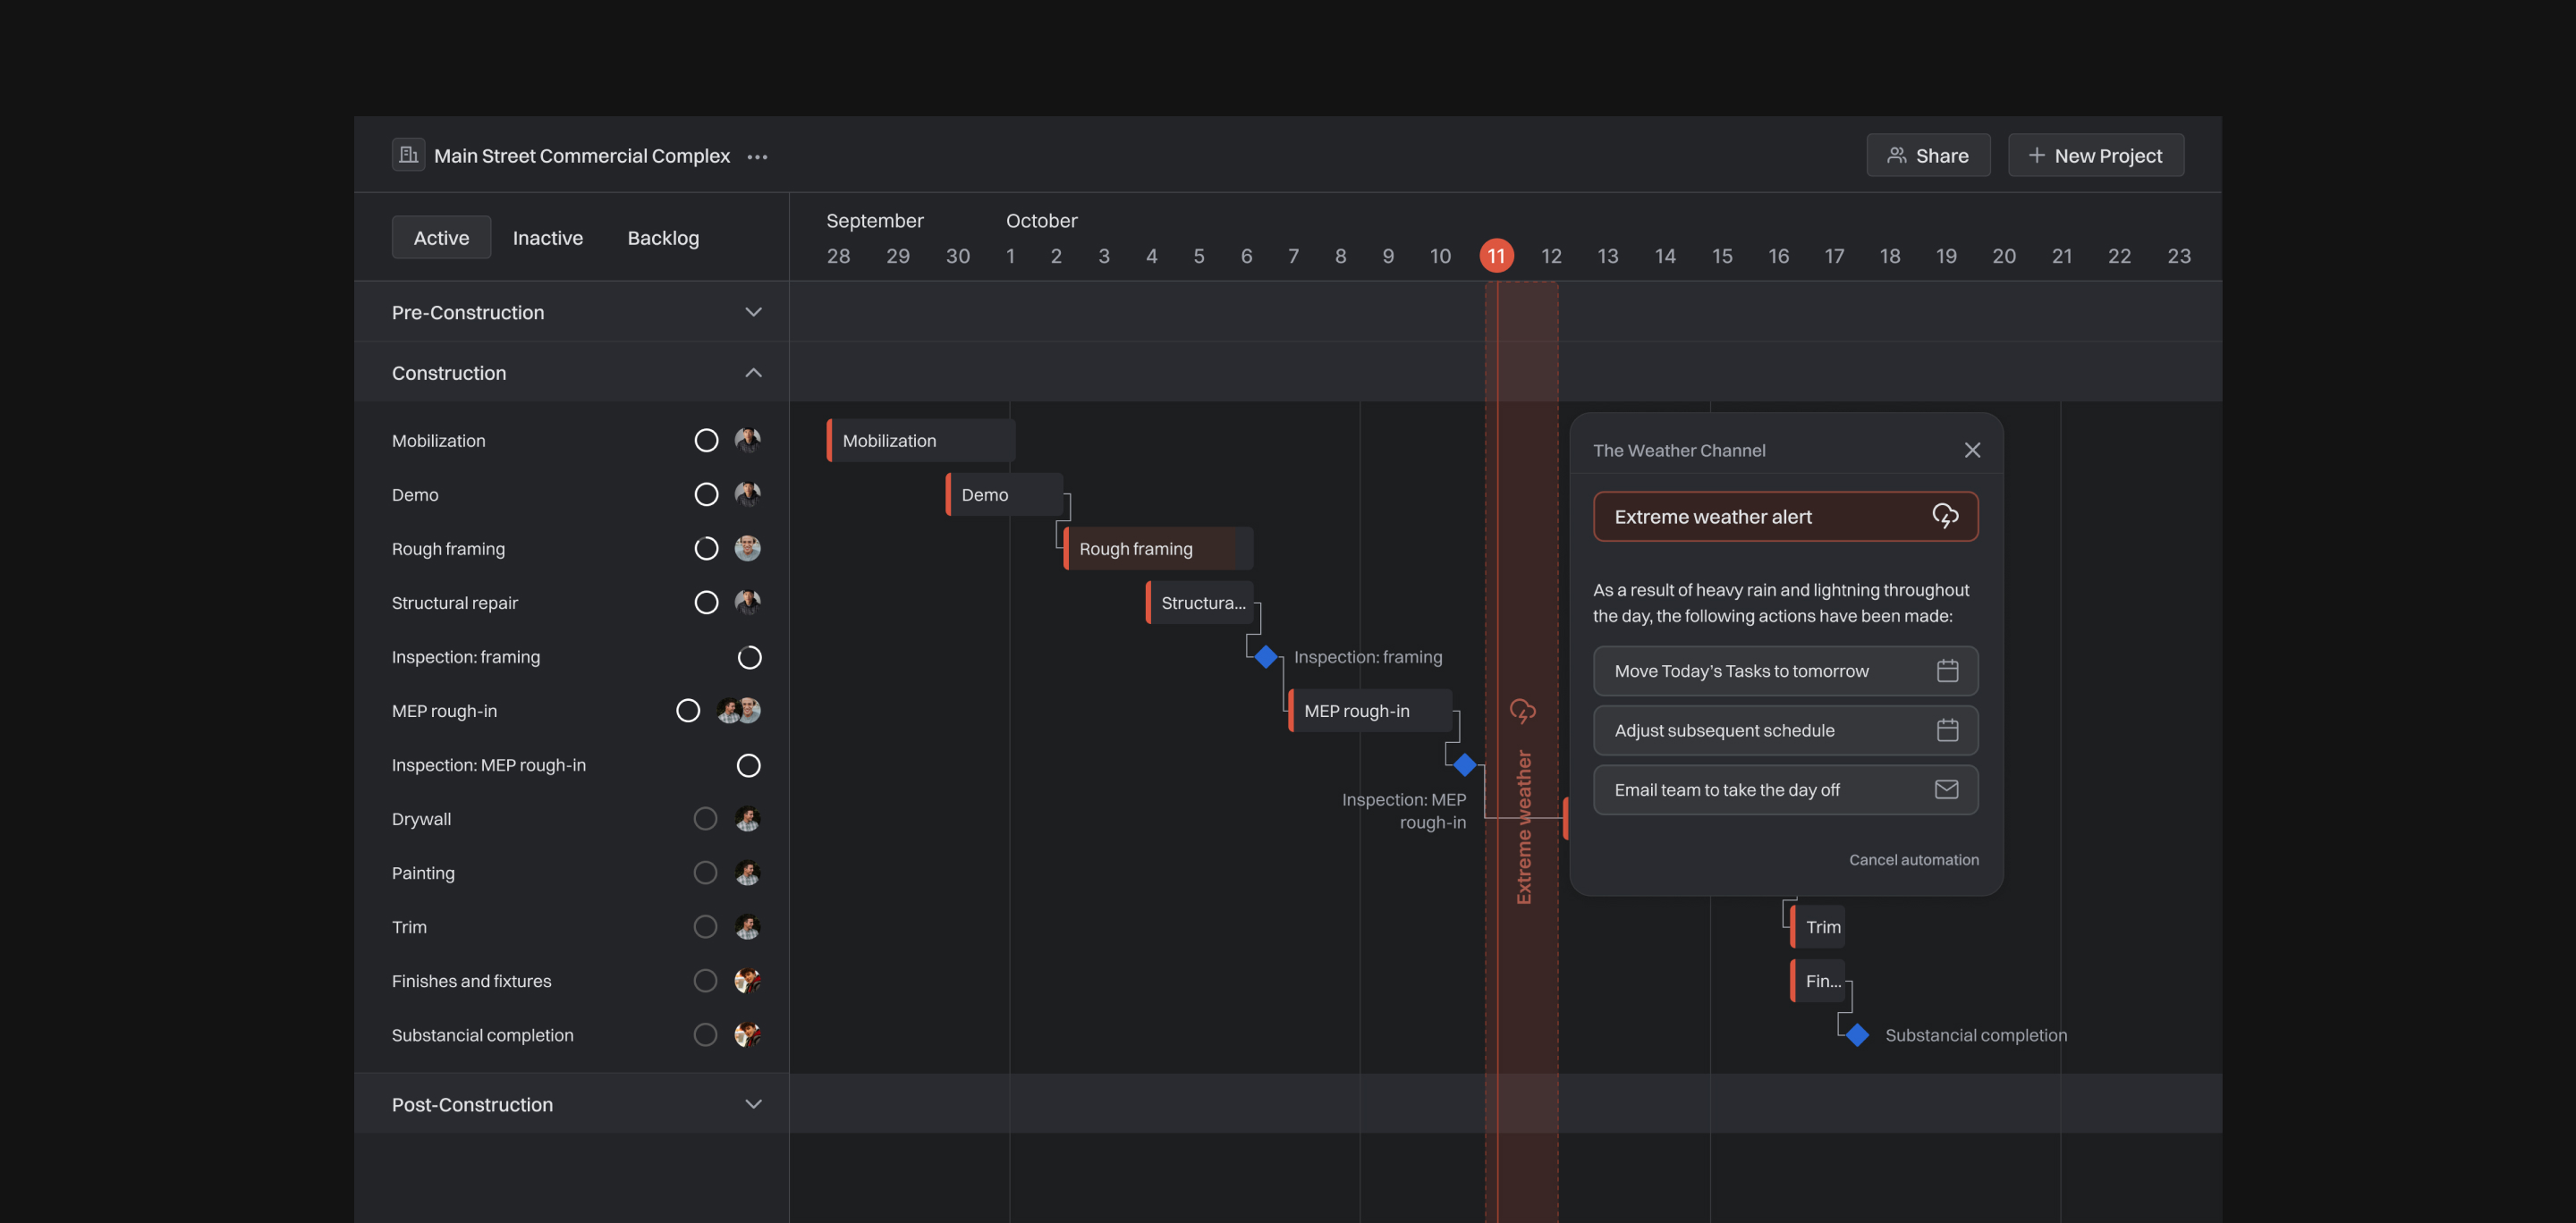The height and width of the screenshot is (1223, 2576).
Task: Open MEP rough-in assignee avatars
Action: [739, 711]
